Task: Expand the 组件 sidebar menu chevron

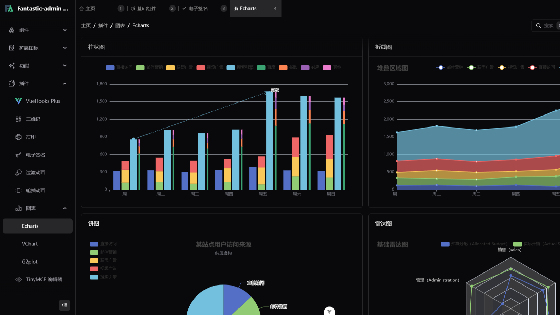Action: coord(65,30)
